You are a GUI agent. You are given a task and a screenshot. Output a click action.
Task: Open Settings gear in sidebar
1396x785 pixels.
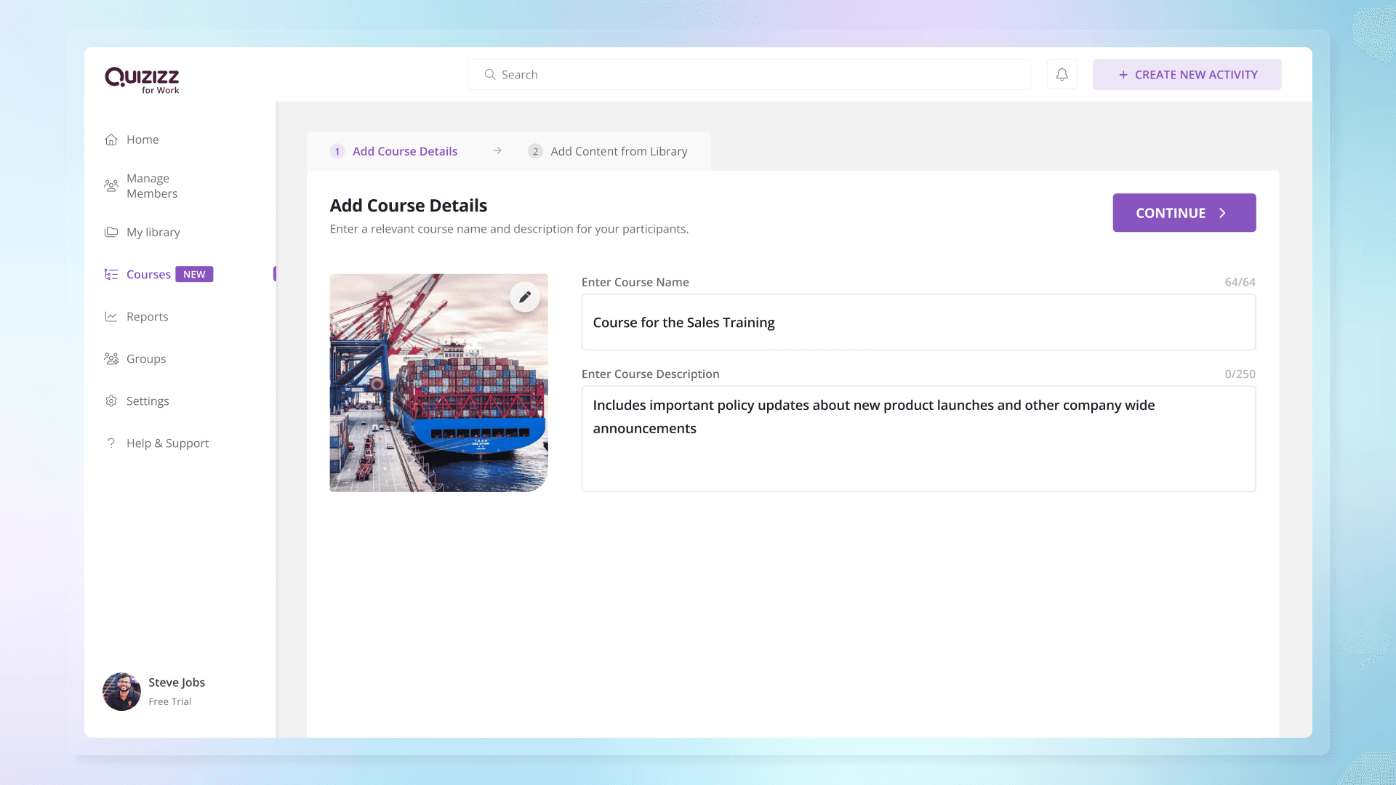tap(111, 401)
